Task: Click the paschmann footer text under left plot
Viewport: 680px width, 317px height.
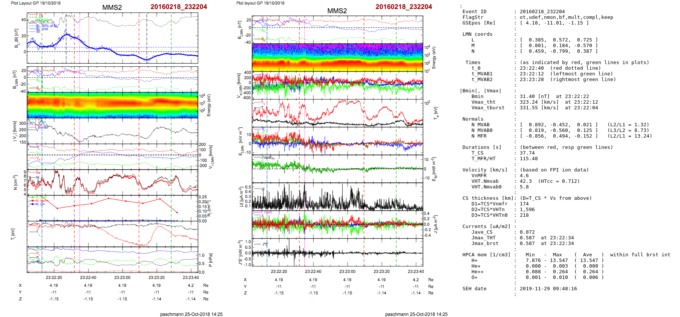Action: point(191,314)
